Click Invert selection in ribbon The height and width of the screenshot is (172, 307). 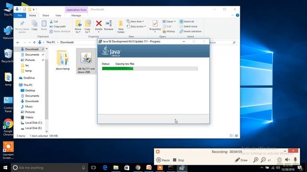tap(190, 31)
